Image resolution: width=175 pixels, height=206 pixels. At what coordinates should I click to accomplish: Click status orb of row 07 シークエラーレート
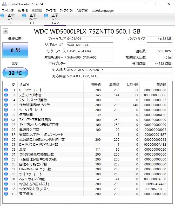[6, 110]
